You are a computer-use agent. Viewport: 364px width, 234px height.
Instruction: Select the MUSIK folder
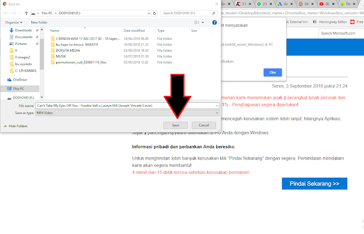pyautogui.click(x=58, y=56)
